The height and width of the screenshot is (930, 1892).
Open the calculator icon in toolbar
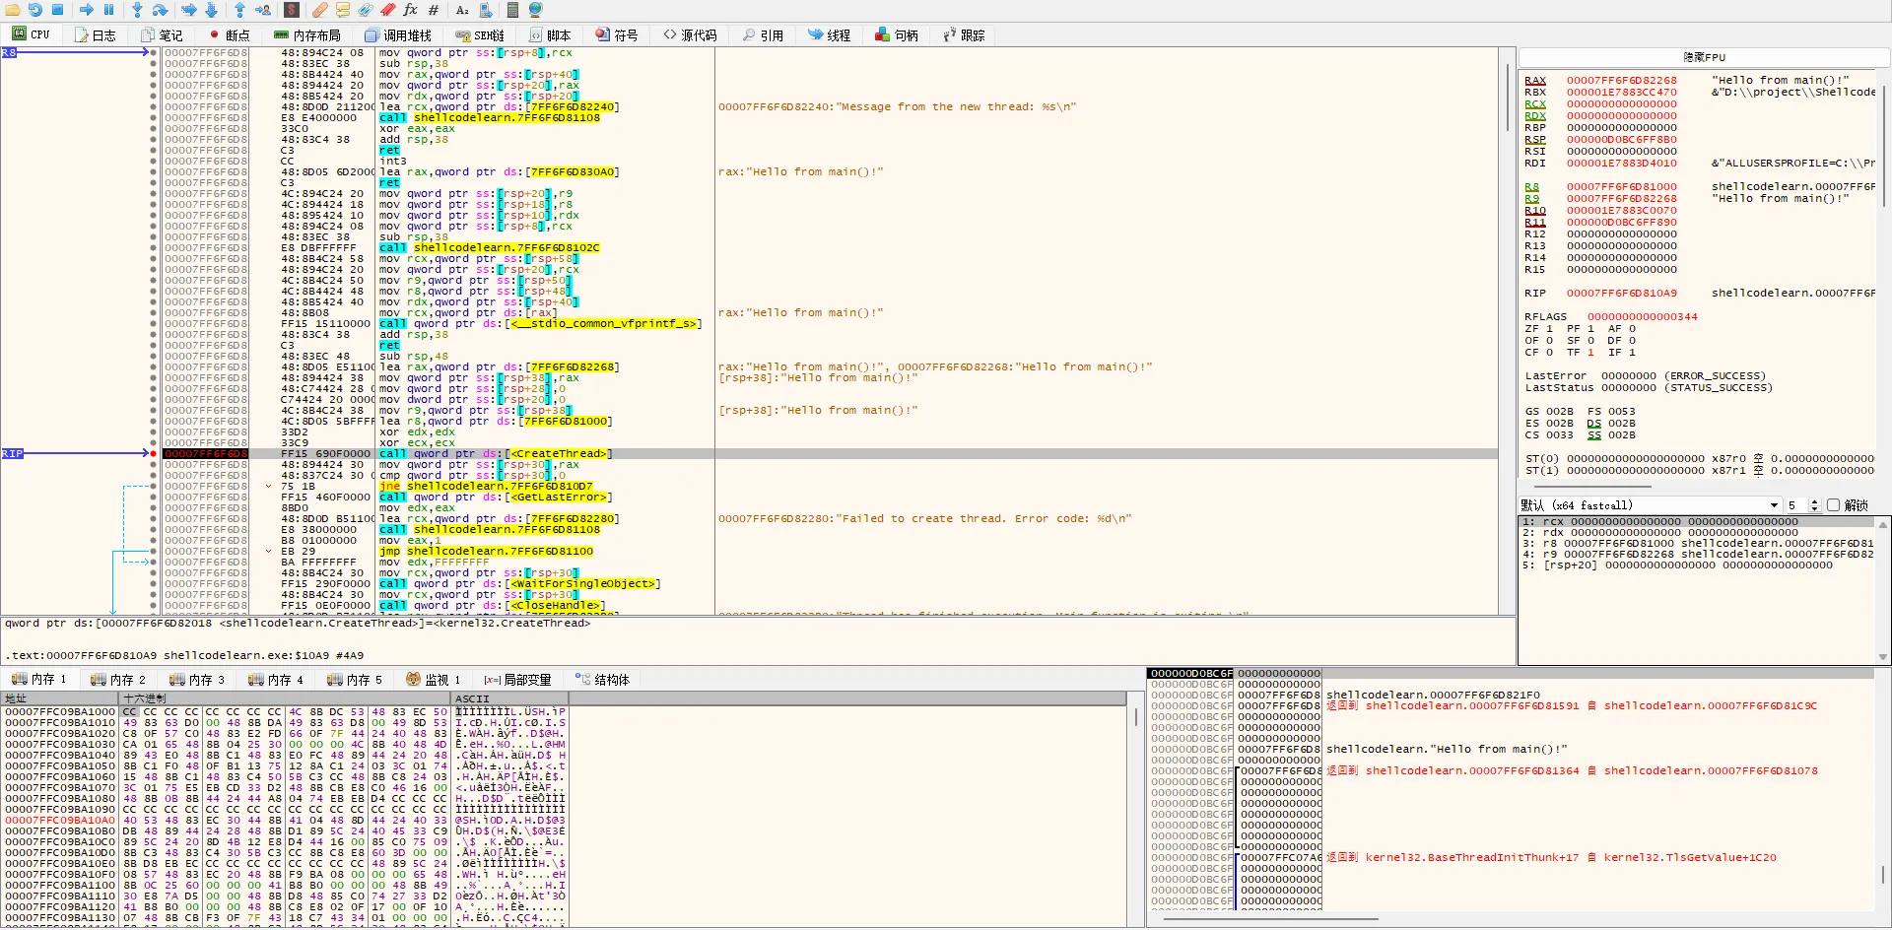pyautogui.click(x=512, y=10)
